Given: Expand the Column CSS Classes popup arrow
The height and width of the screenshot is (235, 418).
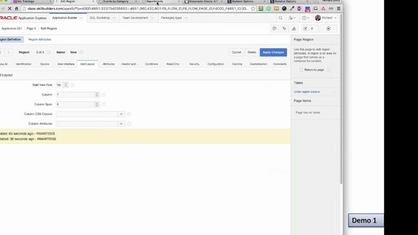Looking at the screenshot, I should click(121, 114).
